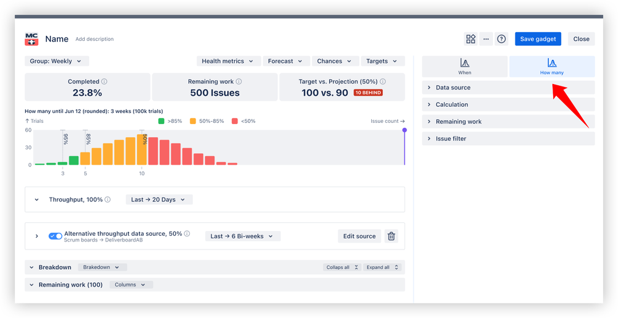Expand the Data source panel
Screen dimensions: 618x318
pyautogui.click(x=508, y=87)
